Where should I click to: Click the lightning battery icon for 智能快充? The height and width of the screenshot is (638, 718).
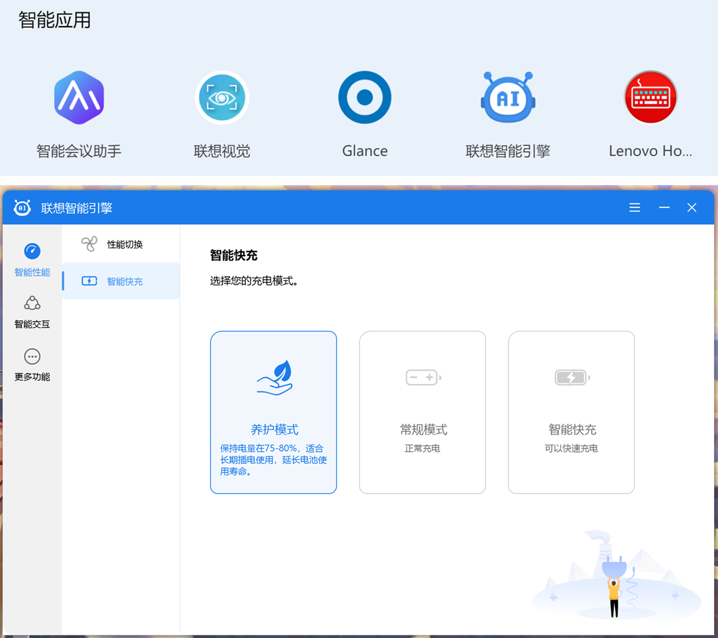572,377
